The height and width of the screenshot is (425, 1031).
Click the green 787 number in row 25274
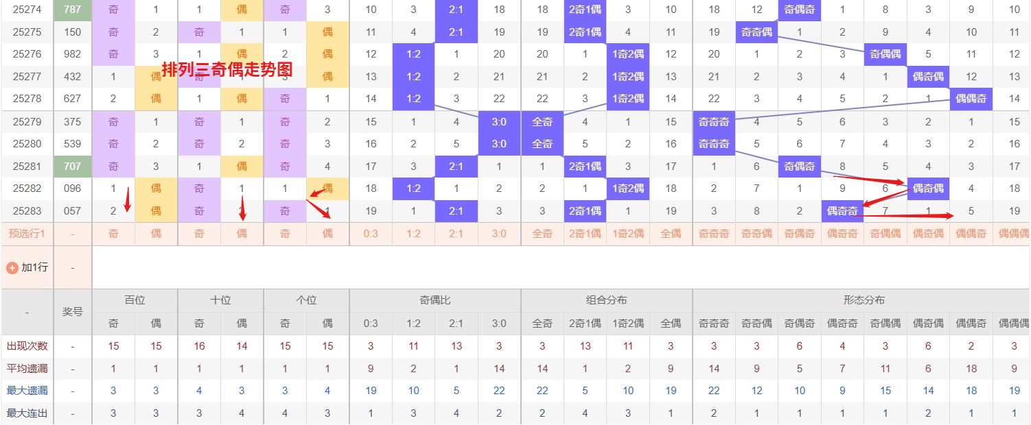(72, 10)
